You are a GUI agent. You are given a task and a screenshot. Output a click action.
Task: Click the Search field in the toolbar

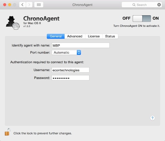click(x=142, y=5)
